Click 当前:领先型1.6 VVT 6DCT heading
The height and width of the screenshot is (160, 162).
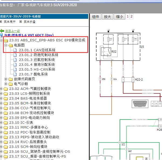tap(29, 35)
